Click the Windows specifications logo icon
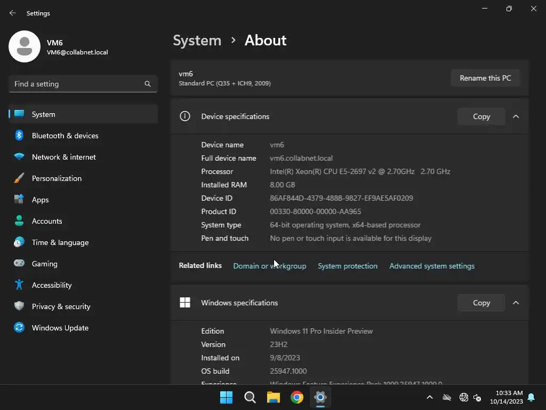The width and height of the screenshot is (546, 410). (x=185, y=303)
